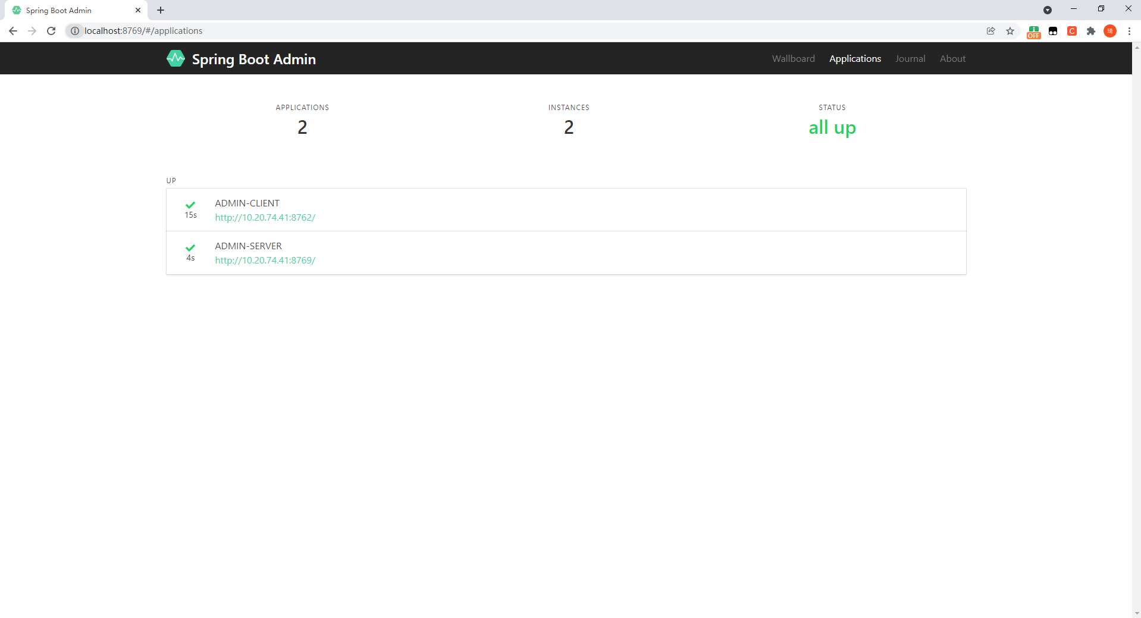Open the Chrome three-dot menu
The image size is (1141, 618).
pyautogui.click(x=1129, y=31)
